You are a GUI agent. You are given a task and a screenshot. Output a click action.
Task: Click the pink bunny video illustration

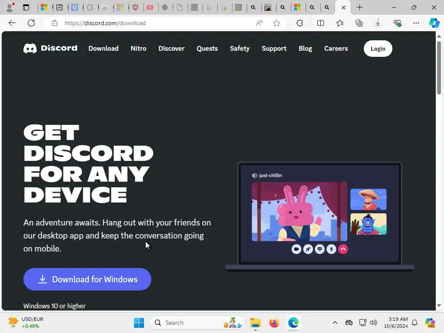pos(299,212)
